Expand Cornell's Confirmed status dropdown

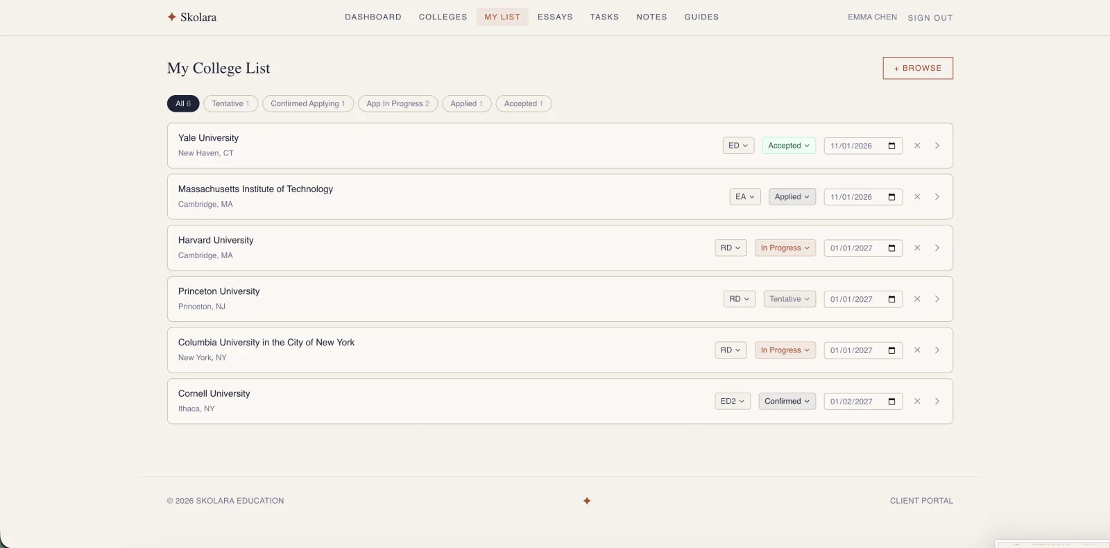pos(787,401)
